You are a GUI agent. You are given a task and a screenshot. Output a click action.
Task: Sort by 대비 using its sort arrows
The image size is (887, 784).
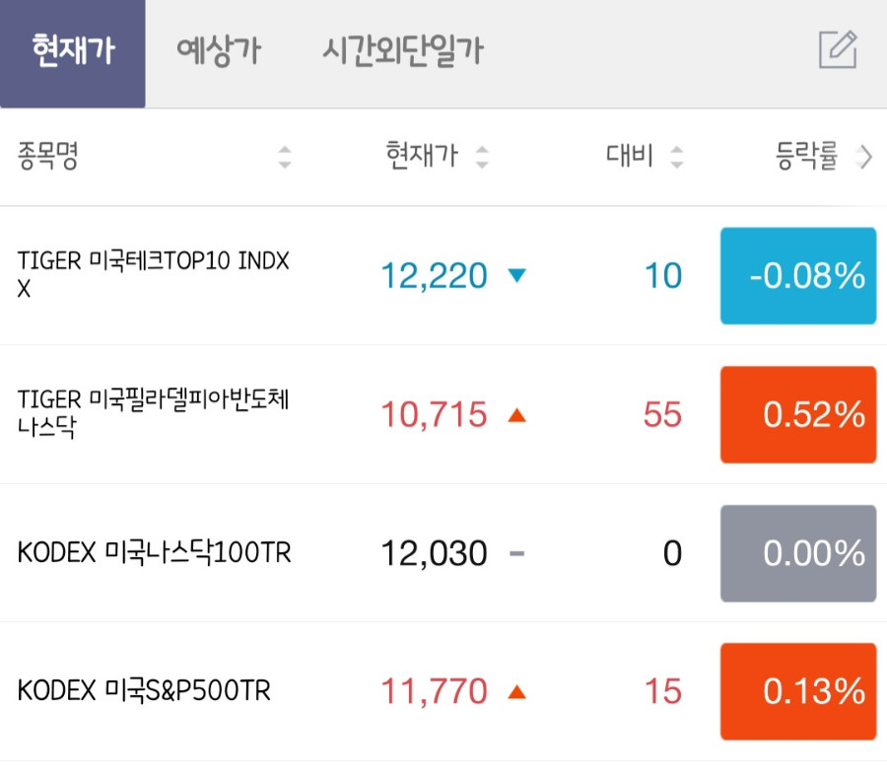[x=676, y=157]
